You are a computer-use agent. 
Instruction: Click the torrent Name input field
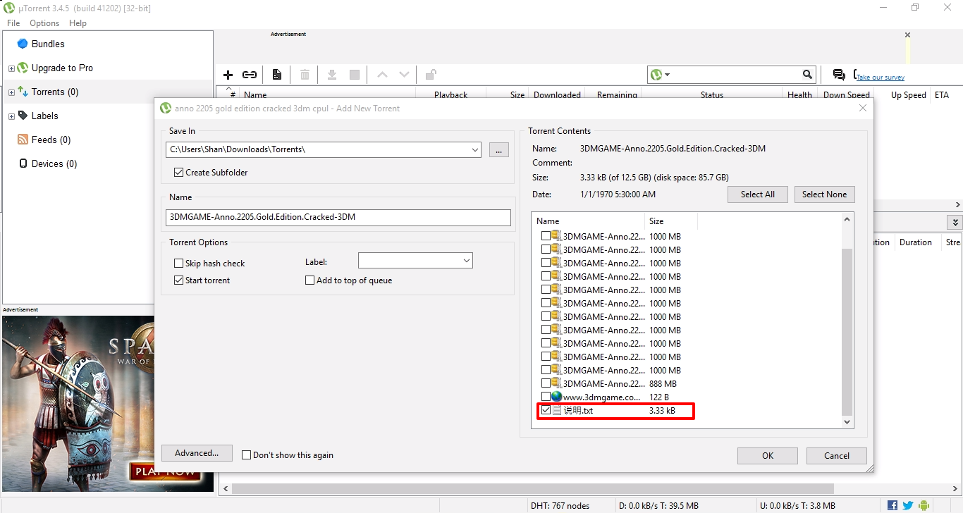tap(338, 217)
